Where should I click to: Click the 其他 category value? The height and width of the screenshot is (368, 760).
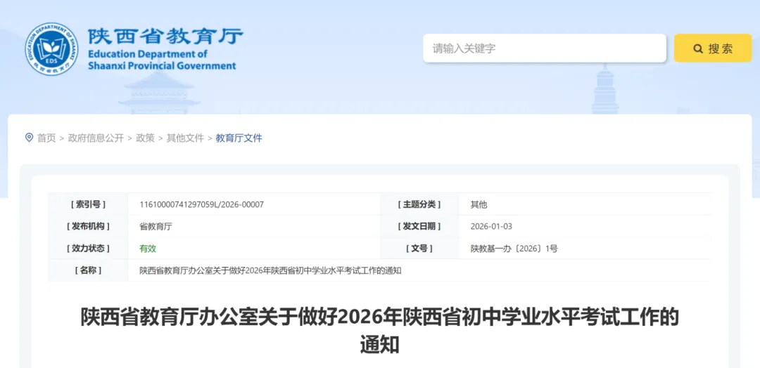(479, 204)
